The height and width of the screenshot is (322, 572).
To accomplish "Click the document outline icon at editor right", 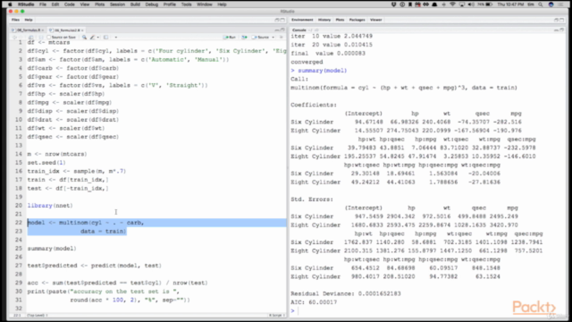I will pos(281,38).
